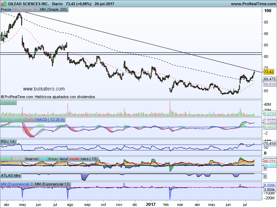Click the 9.271k volume value tag
The image size is (277, 208).
[x=270, y=114]
